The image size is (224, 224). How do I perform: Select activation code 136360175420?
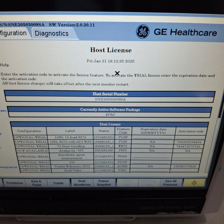(185, 166)
